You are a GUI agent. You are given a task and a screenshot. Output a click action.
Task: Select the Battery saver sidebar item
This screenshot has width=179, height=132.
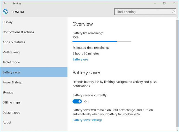point(11,72)
